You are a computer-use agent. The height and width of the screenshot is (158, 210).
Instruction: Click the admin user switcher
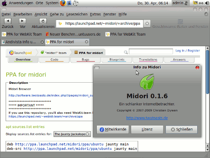coord(180,3)
